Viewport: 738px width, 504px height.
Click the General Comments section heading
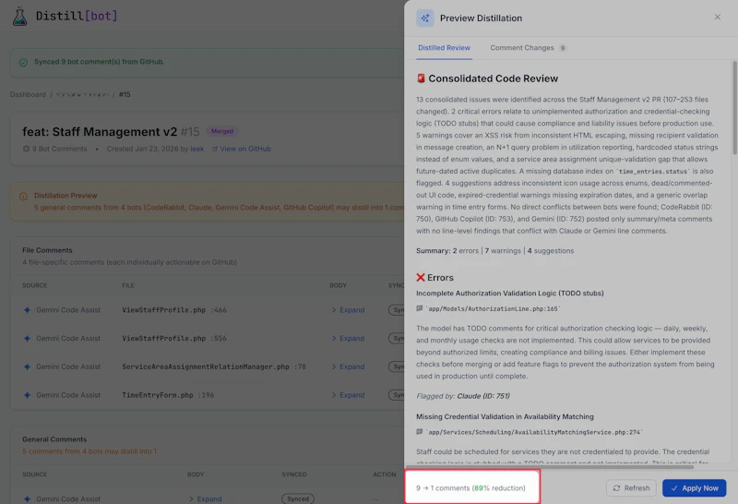point(54,439)
